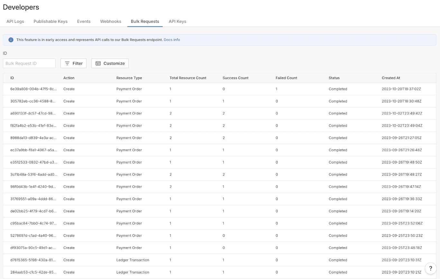Open help via the question mark button

pos(431,268)
